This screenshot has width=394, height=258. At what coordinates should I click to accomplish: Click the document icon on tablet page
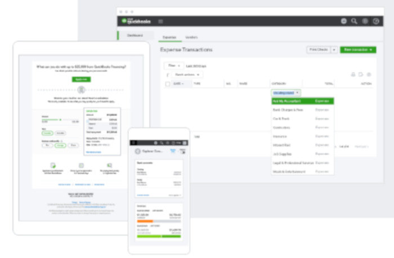coord(53,165)
